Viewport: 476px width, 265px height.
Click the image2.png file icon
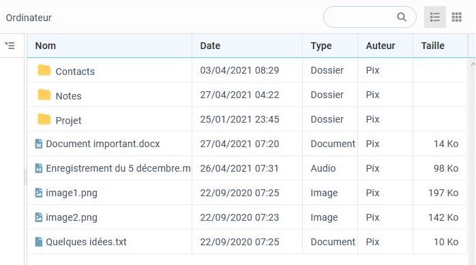pyautogui.click(x=39, y=217)
